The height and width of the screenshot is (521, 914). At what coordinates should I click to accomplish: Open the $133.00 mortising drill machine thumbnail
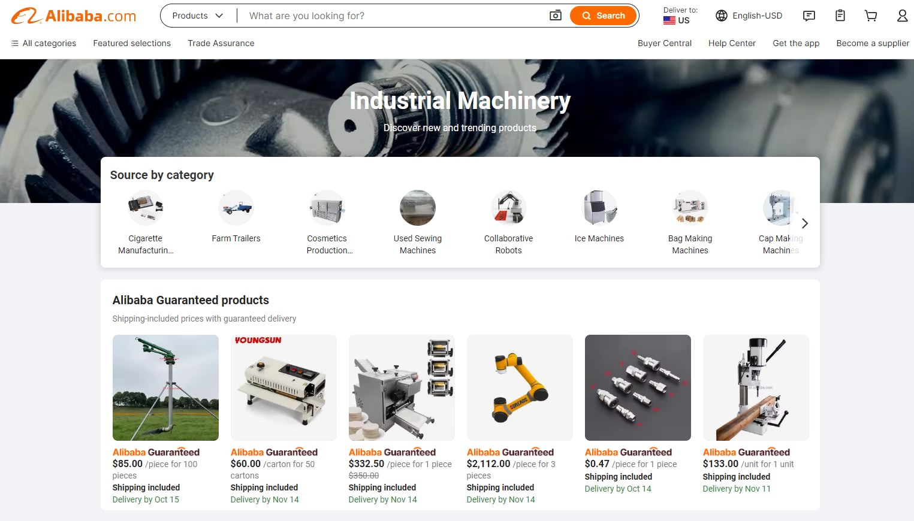(756, 387)
